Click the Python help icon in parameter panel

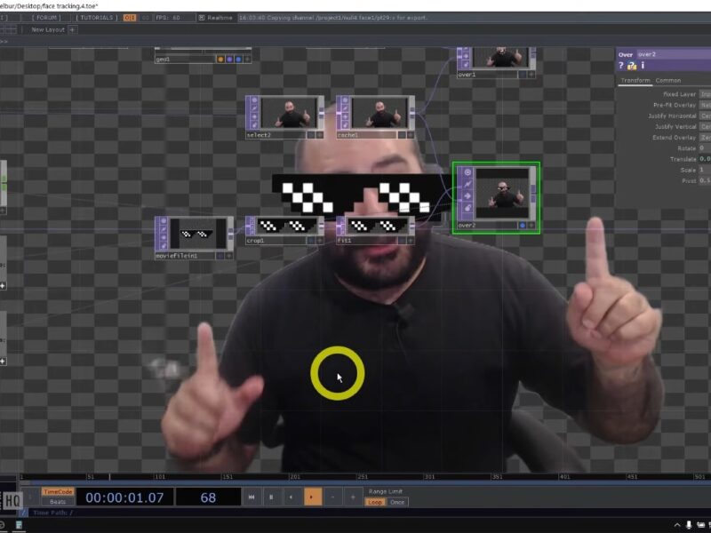click(632, 66)
